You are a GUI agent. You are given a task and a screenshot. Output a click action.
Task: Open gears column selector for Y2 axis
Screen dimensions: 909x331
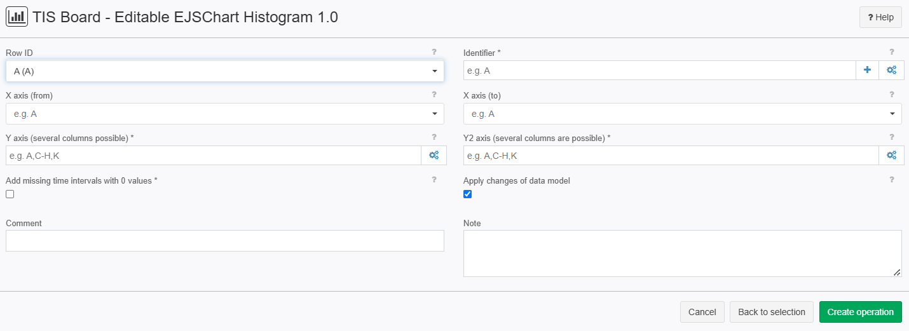pyautogui.click(x=891, y=156)
